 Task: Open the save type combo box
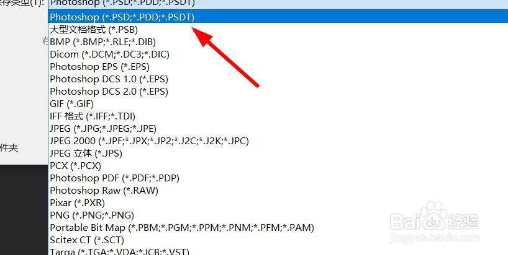click(278, 4)
